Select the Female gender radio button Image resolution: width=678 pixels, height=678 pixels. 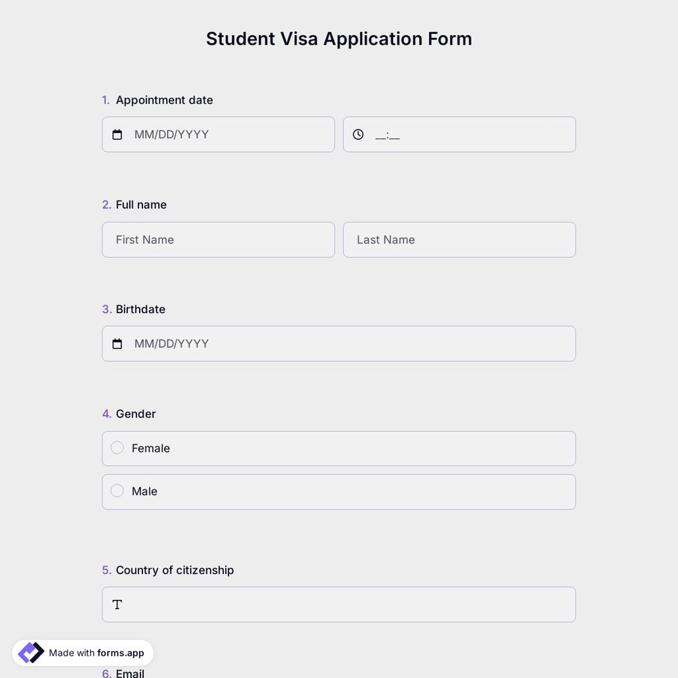(117, 447)
